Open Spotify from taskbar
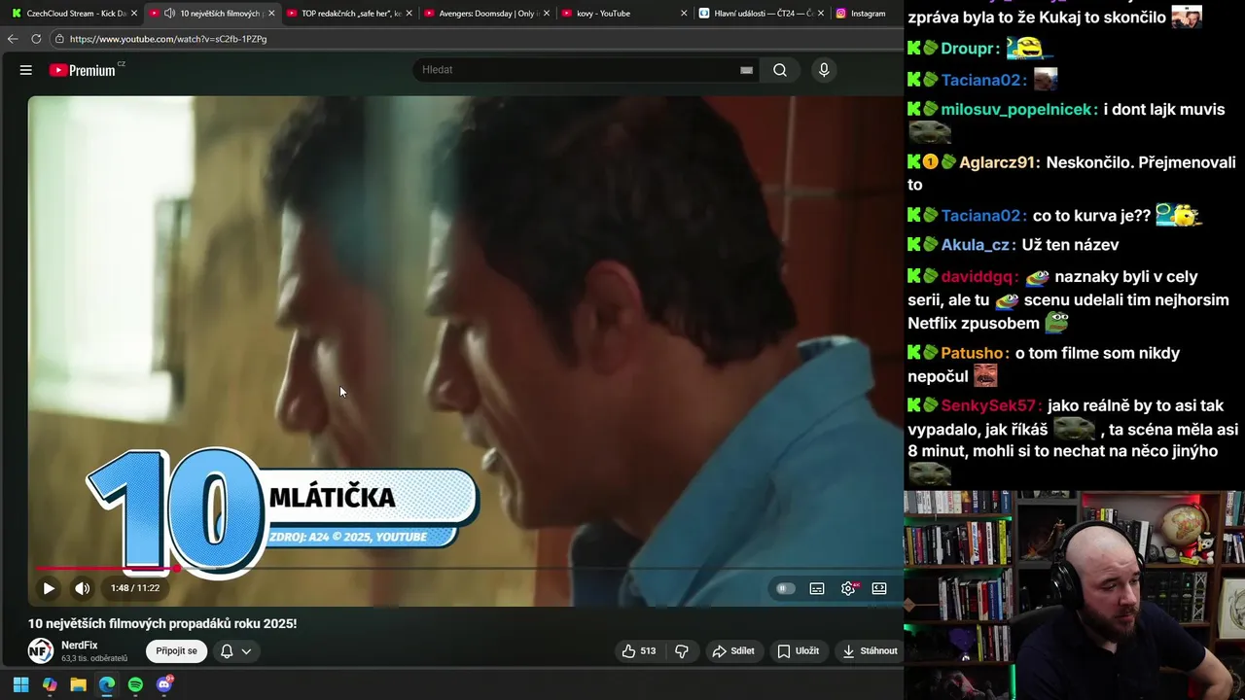Screen dimensions: 1245x700 click(135, 684)
